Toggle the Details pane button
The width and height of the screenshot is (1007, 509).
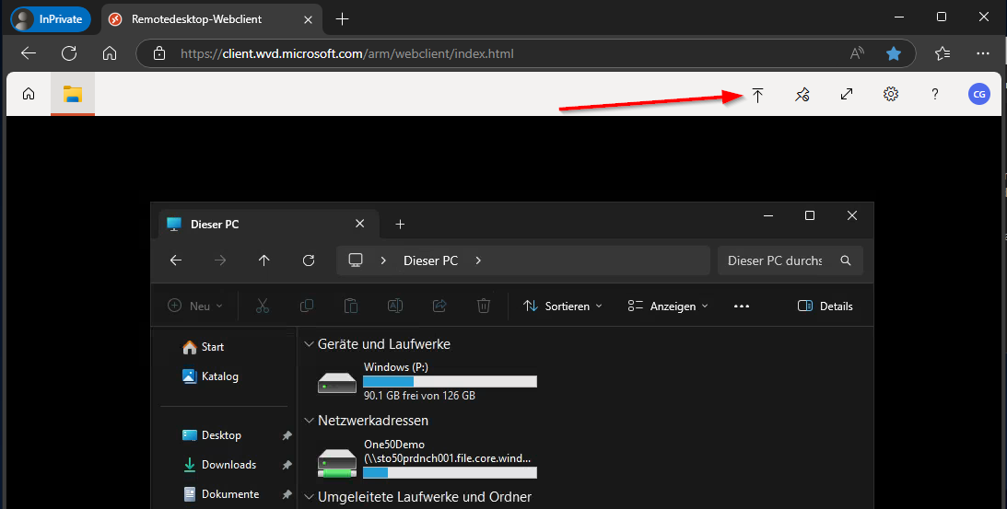tap(826, 307)
